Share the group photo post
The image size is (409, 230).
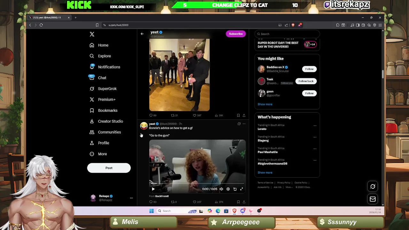244,115
